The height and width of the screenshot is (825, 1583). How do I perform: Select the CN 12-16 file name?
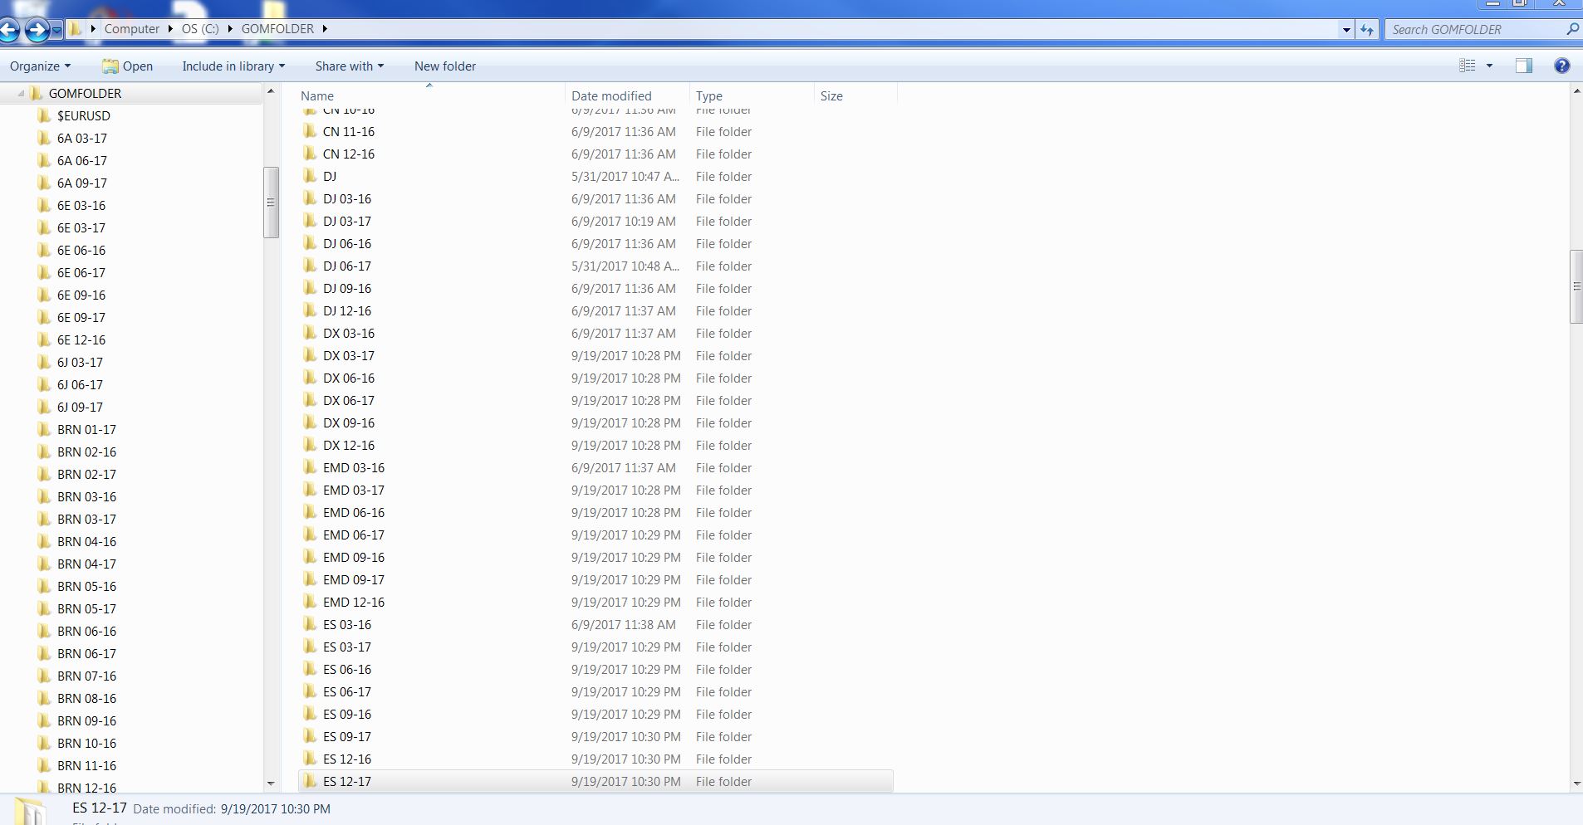[348, 154]
